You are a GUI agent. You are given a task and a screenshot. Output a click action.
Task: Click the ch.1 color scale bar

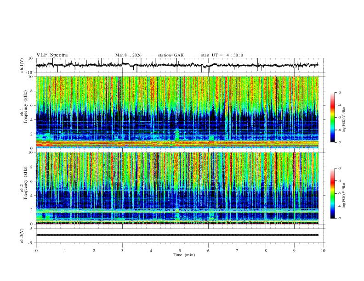coord(333,118)
